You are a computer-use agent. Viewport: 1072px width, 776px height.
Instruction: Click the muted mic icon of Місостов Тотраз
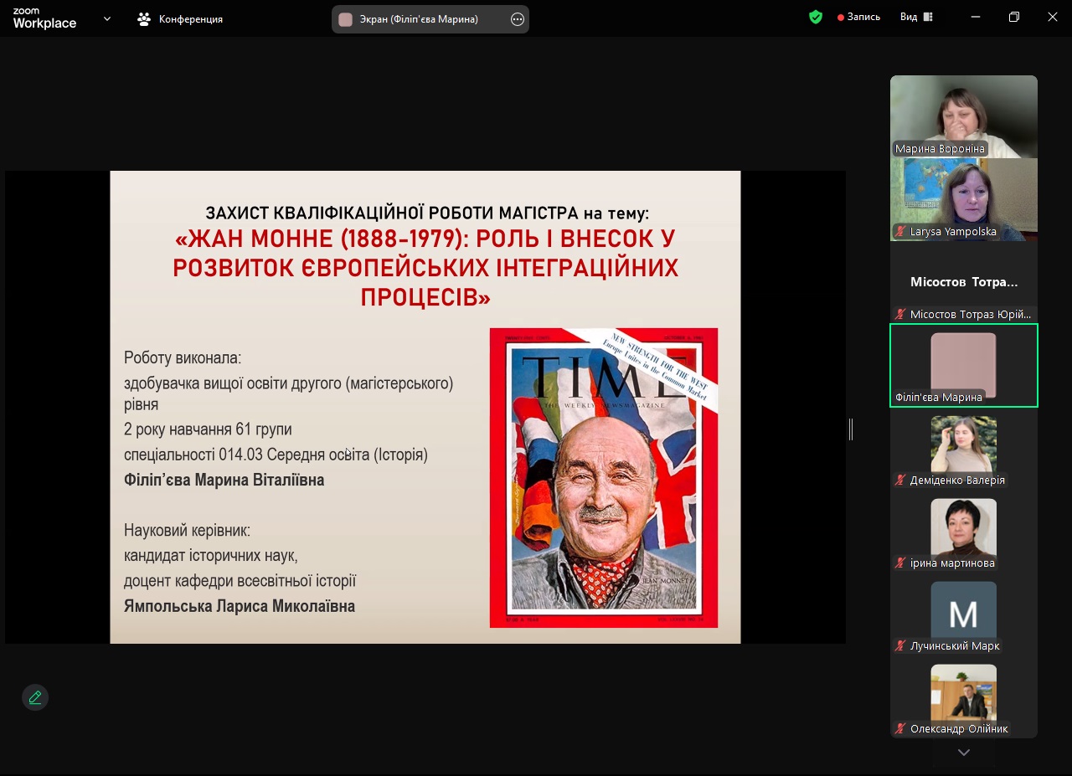(900, 315)
